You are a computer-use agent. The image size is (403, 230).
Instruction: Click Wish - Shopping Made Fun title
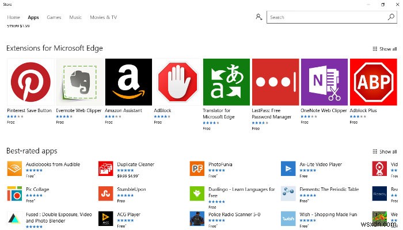[x=328, y=214]
